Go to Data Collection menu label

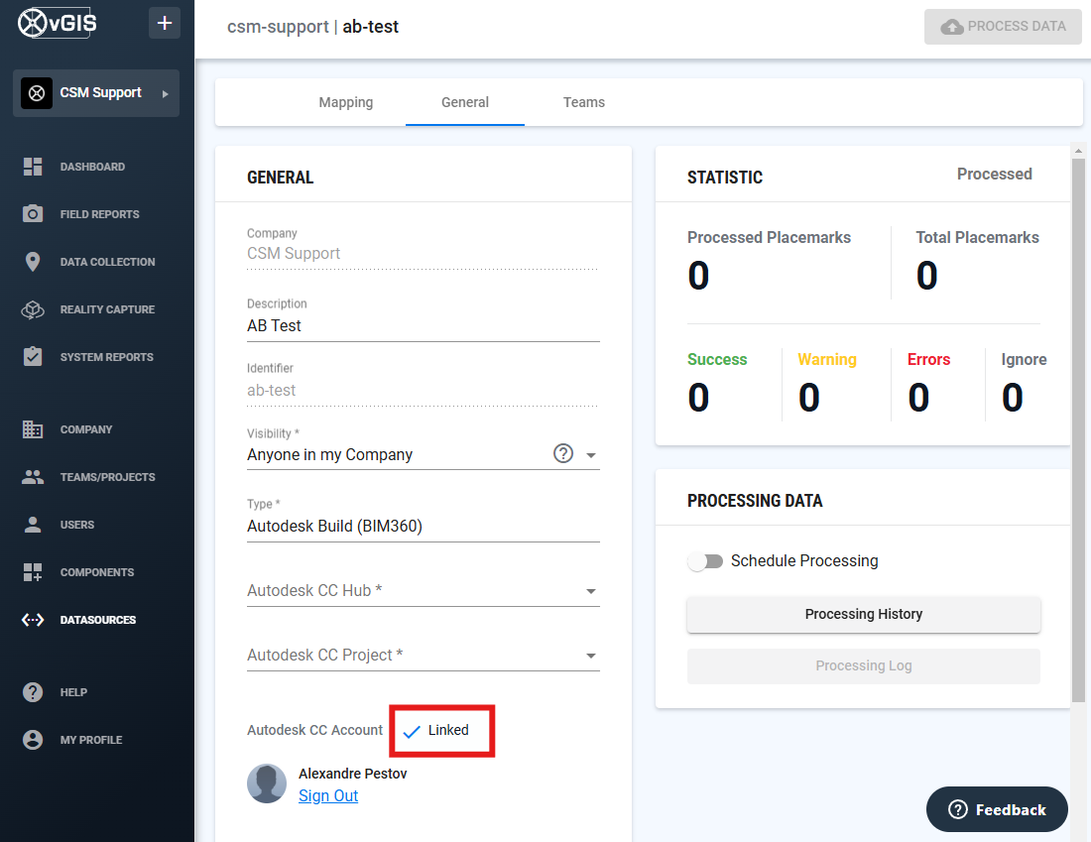tap(108, 262)
